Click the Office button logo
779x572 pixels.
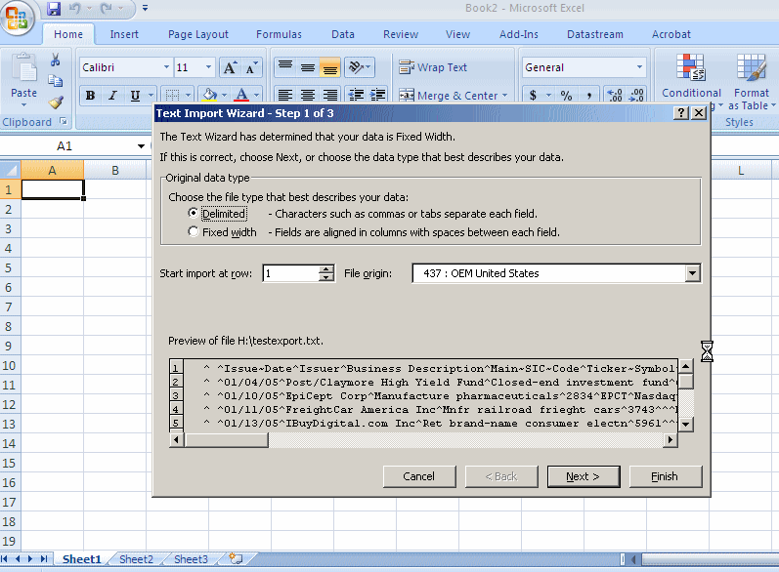(x=17, y=18)
